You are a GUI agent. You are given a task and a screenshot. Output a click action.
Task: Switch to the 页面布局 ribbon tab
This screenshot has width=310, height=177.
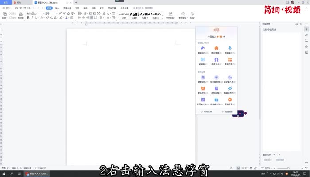coord(67,8)
